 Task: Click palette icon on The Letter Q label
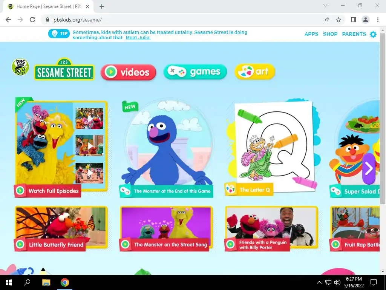pyautogui.click(x=231, y=190)
